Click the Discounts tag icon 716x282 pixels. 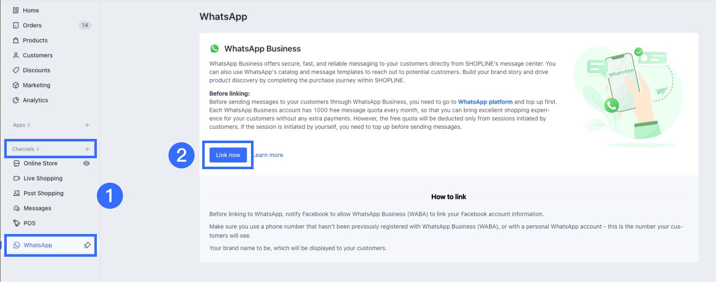click(x=16, y=70)
